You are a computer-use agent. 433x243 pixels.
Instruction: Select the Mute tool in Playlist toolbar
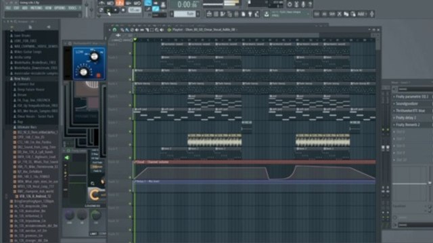(x=137, y=30)
